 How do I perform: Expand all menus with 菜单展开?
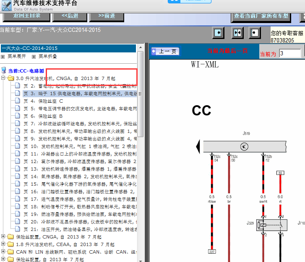click(x=16, y=56)
